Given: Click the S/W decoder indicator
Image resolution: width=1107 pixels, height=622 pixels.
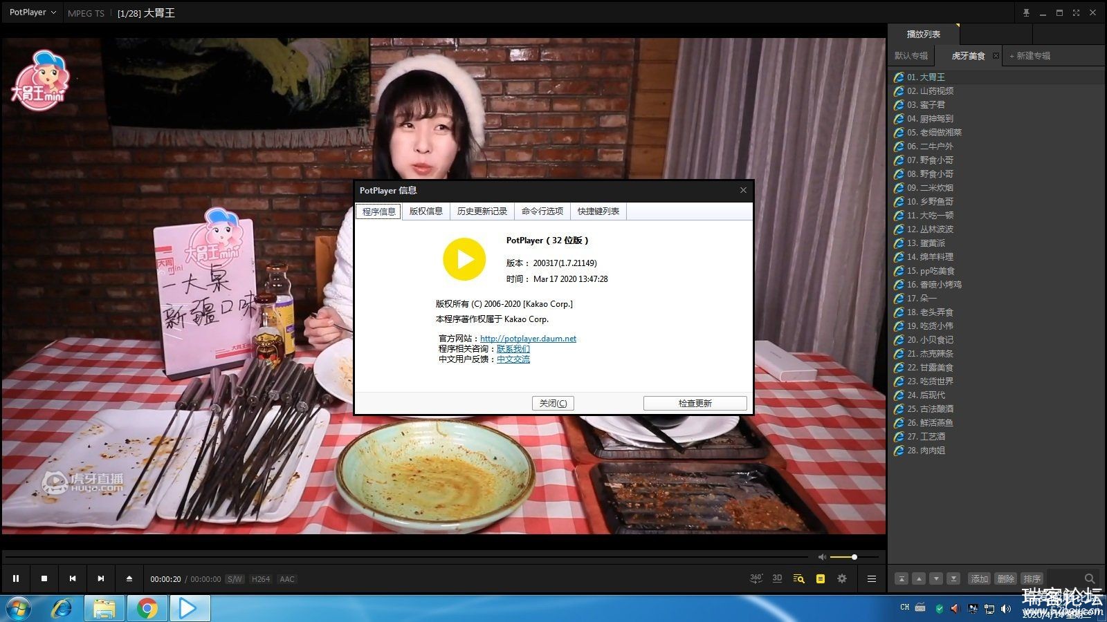Looking at the screenshot, I should [x=235, y=579].
